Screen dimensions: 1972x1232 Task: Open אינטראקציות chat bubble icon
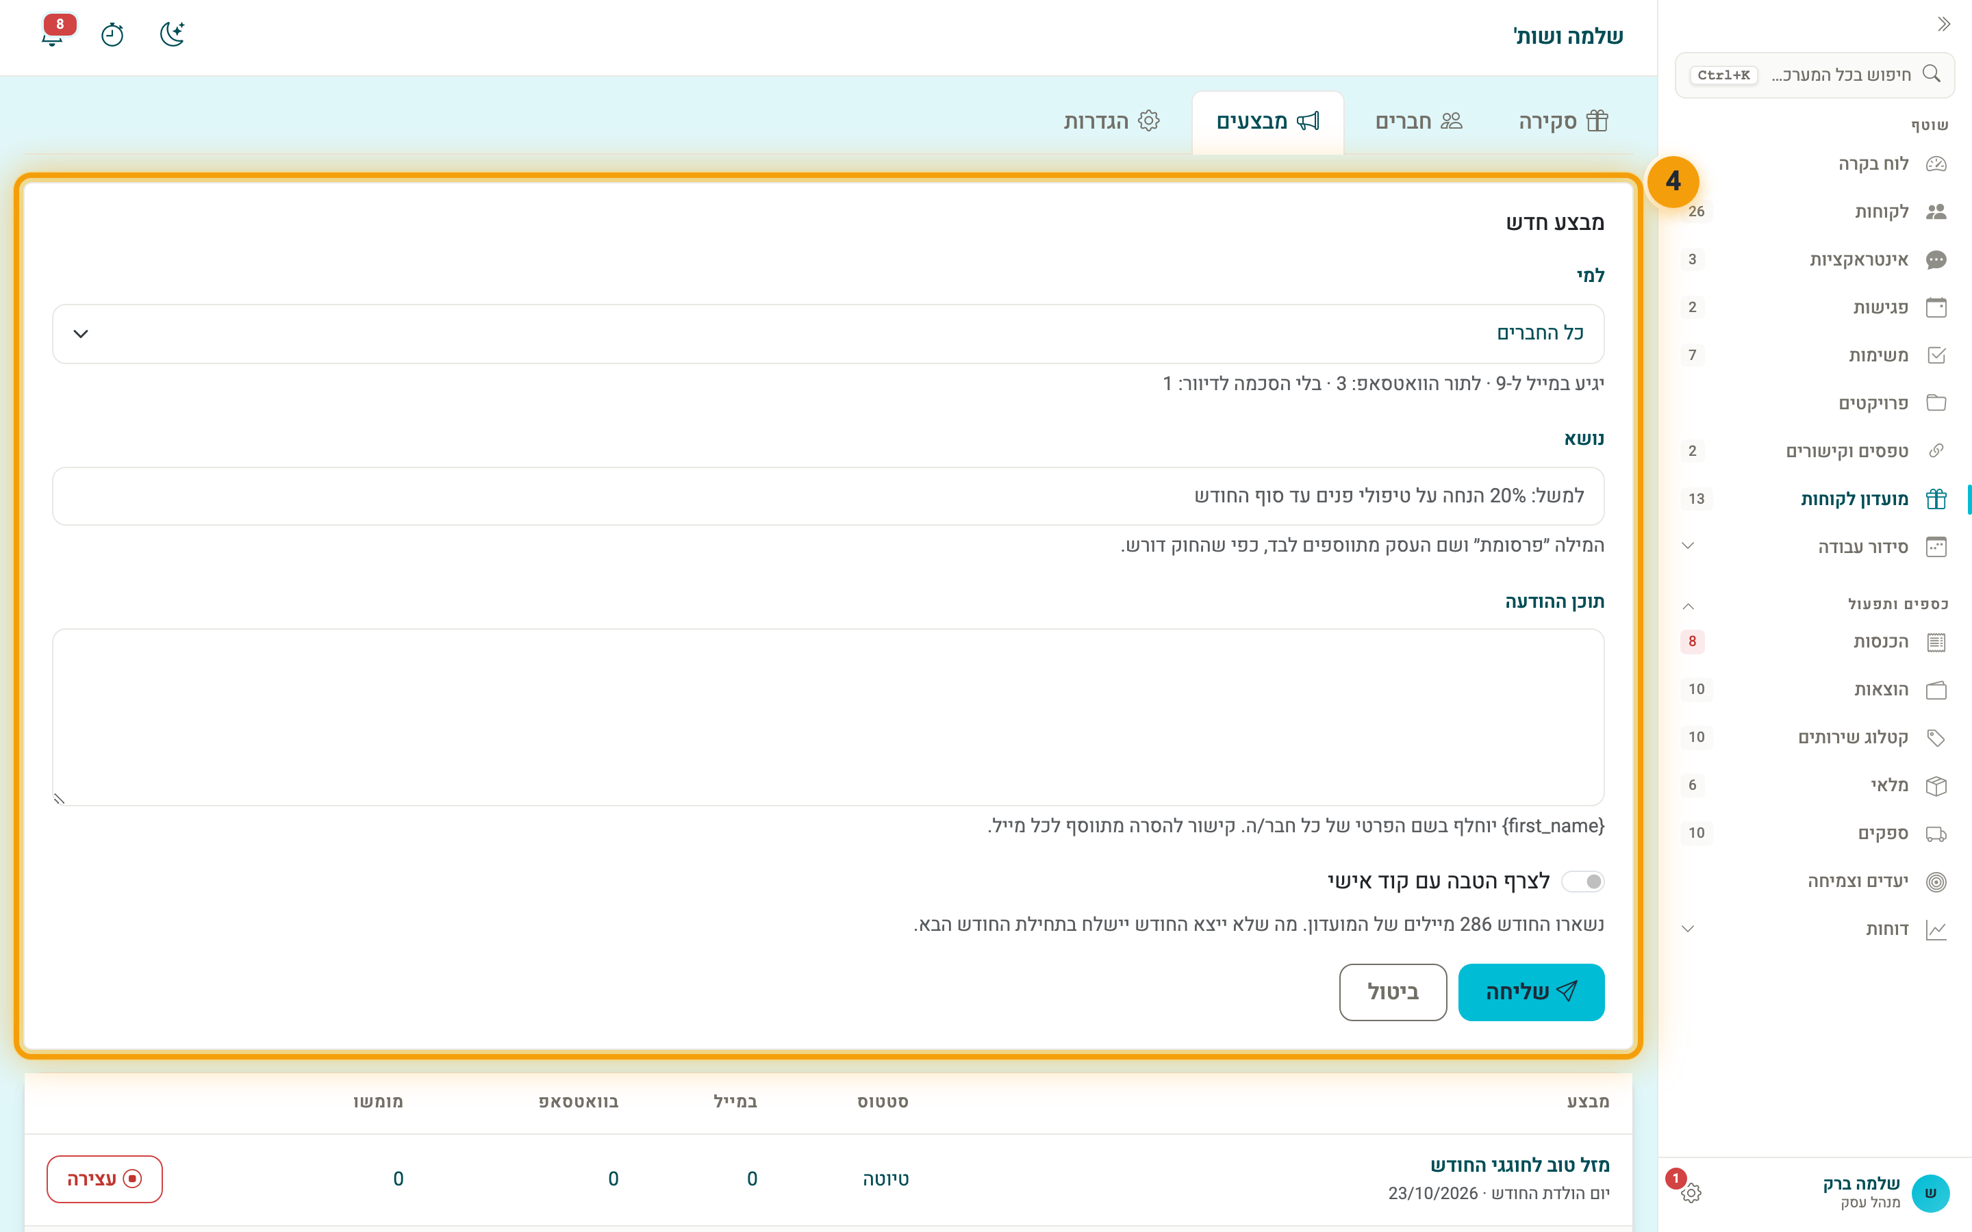(1936, 260)
